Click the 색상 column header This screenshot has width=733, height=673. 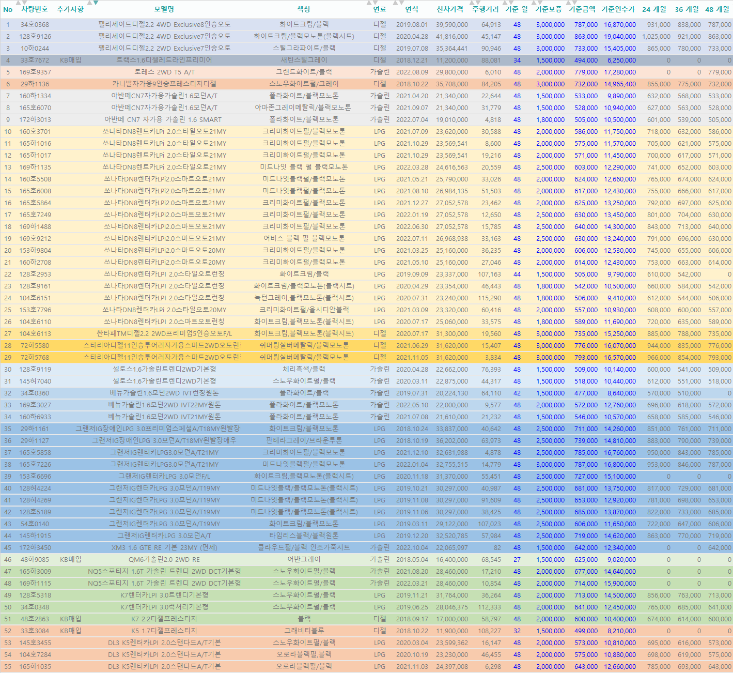point(304,9)
